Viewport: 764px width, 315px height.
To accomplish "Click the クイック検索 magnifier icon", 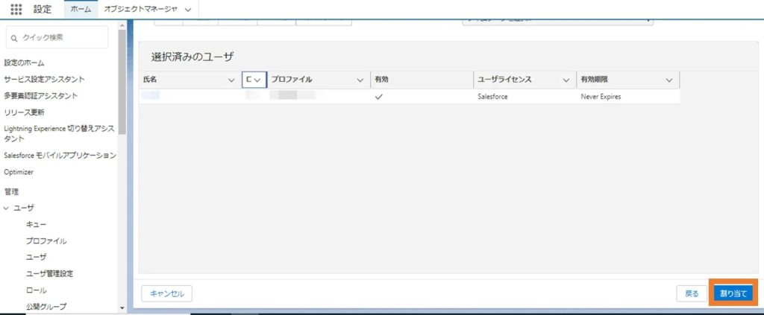I will (14, 38).
